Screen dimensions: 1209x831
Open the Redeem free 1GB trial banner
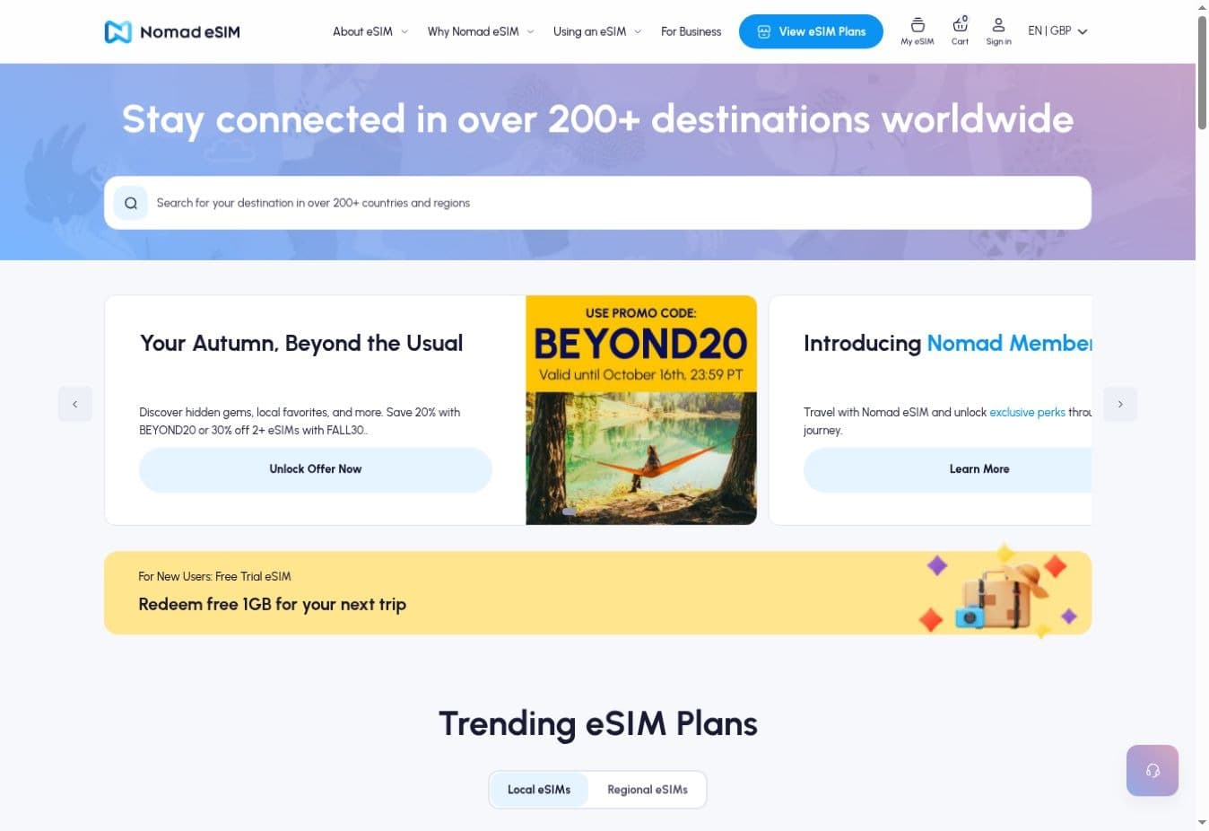(597, 593)
